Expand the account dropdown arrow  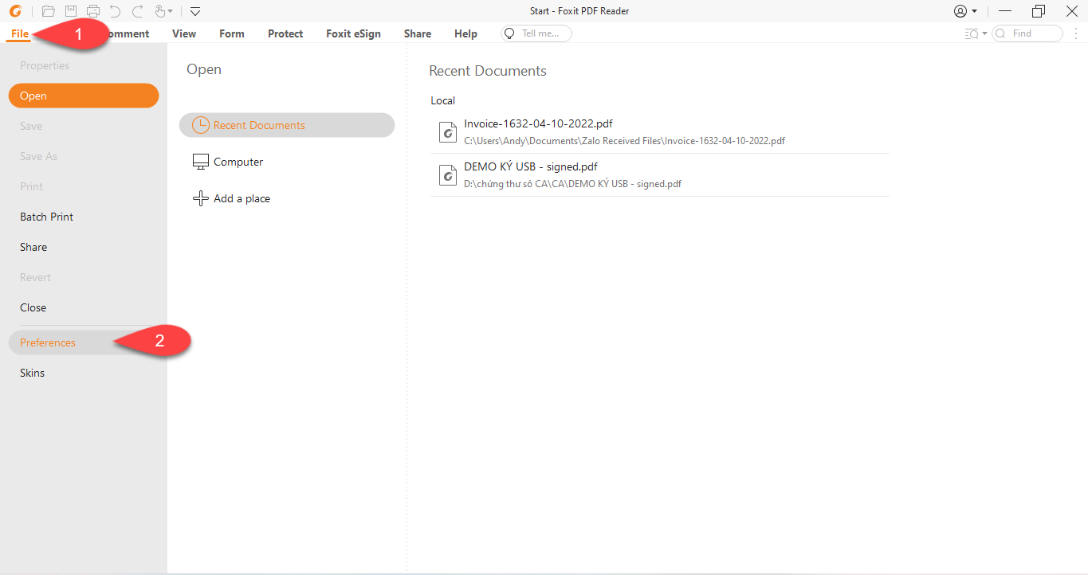pyautogui.click(x=974, y=12)
